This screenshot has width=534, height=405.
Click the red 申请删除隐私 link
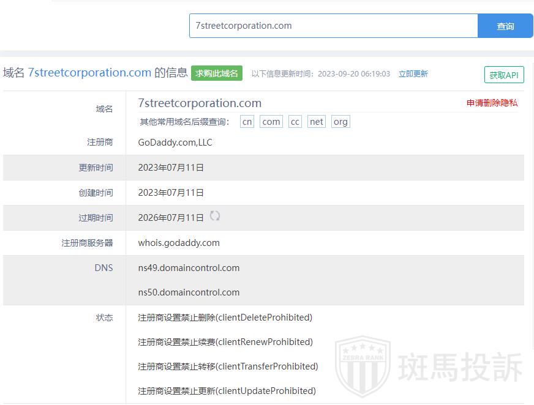tap(492, 103)
